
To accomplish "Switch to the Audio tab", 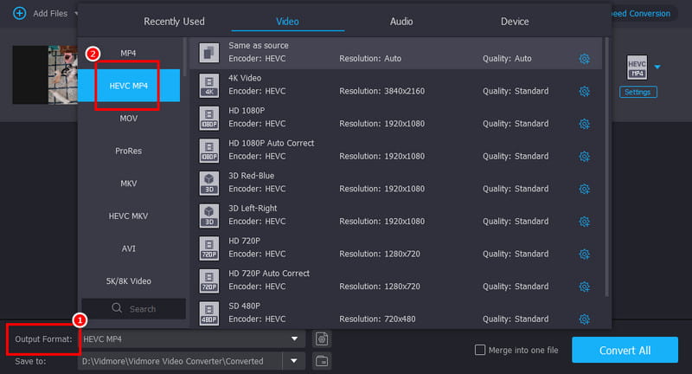I will tap(401, 21).
